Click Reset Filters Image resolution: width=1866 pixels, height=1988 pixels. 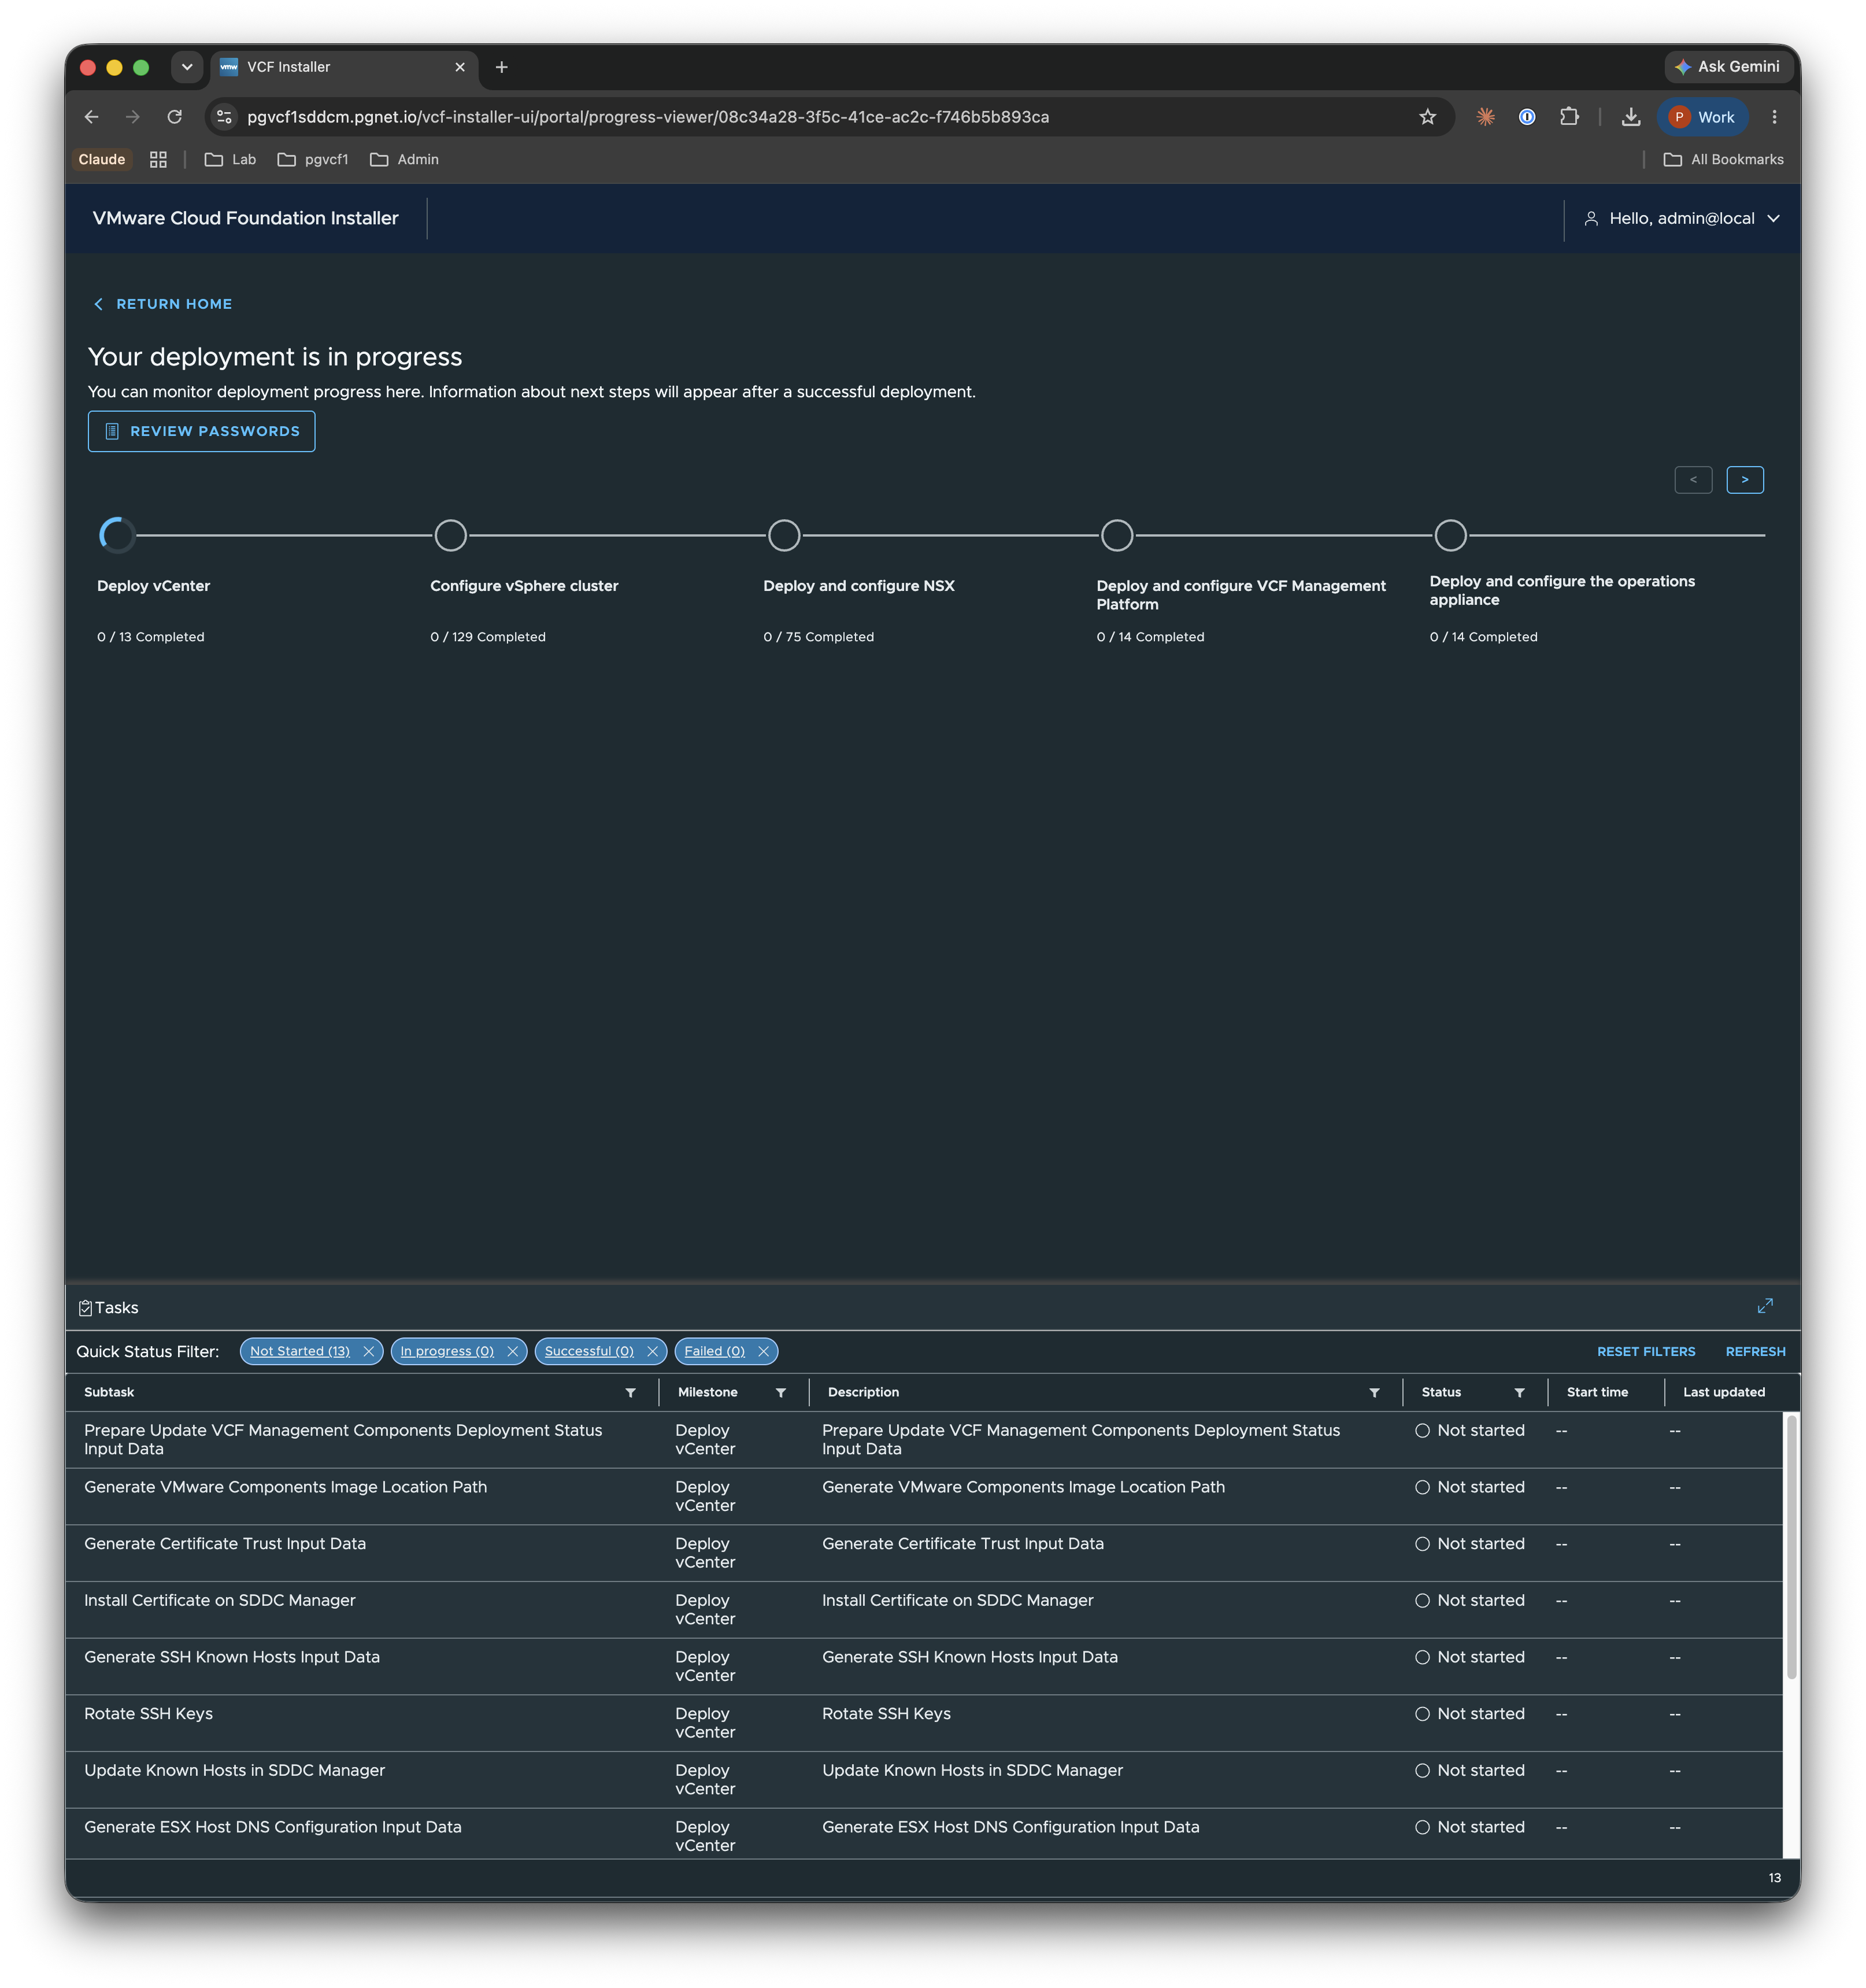[1646, 1351]
